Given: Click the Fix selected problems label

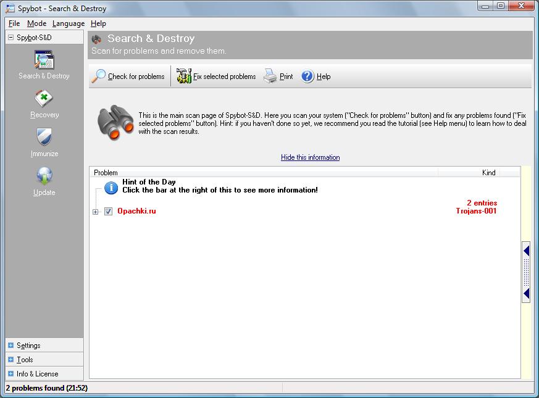Looking at the screenshot, I should (225, 77).
